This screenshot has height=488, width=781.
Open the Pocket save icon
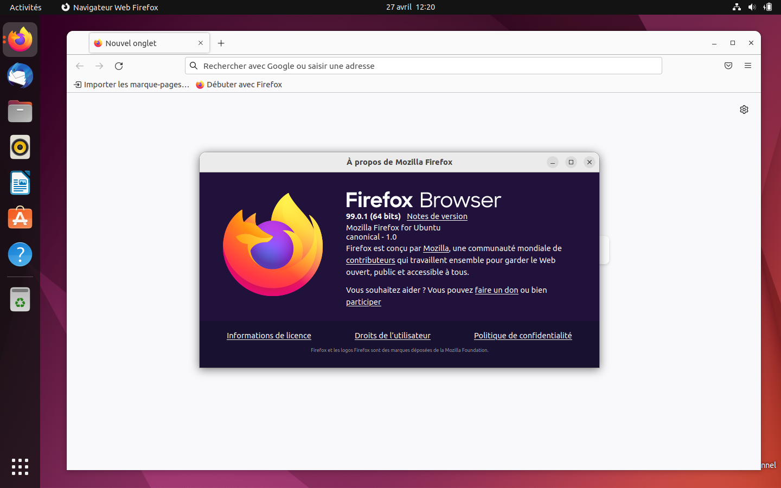(x=728, y=66)
